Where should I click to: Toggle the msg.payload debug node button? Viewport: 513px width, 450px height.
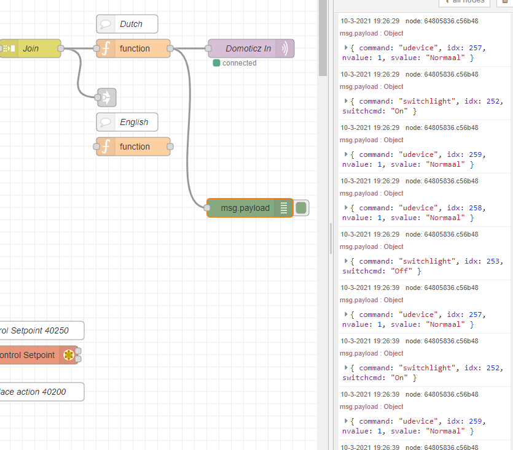[x=301, y=208]
